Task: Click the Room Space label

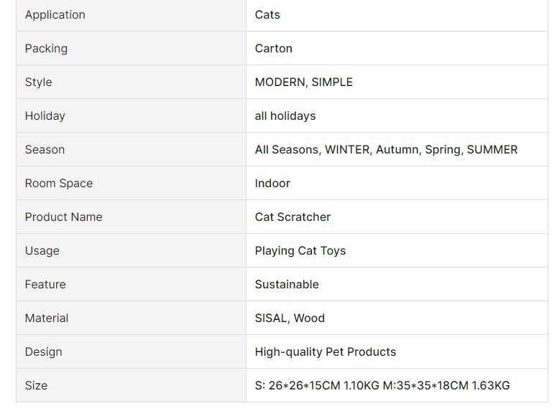Action: pos(58,184)
